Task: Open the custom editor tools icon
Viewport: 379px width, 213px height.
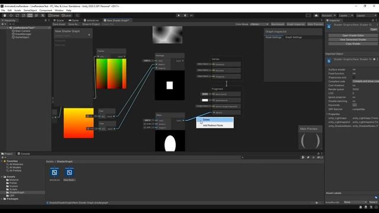Action: (43, 15)
